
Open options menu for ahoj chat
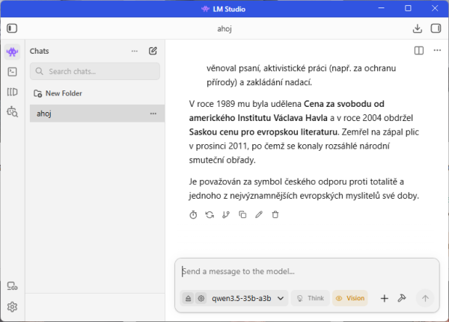coord(153,114)
